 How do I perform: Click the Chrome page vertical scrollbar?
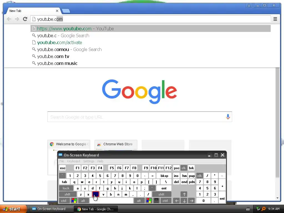277,122
